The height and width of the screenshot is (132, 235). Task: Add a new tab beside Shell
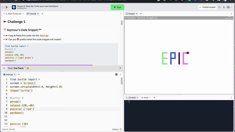(x=154, y=98)
